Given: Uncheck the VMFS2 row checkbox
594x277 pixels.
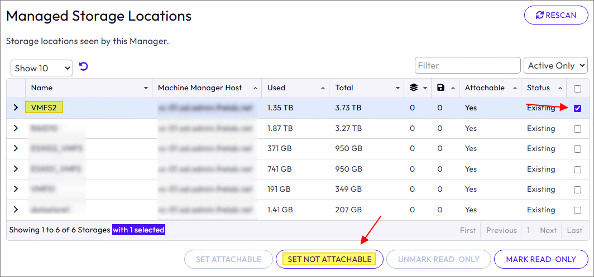Looking at the screenshot, I should (577, 108).
